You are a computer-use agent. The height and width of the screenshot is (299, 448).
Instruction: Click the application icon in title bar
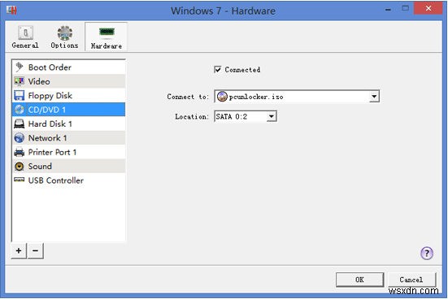(x=11, y=11)
